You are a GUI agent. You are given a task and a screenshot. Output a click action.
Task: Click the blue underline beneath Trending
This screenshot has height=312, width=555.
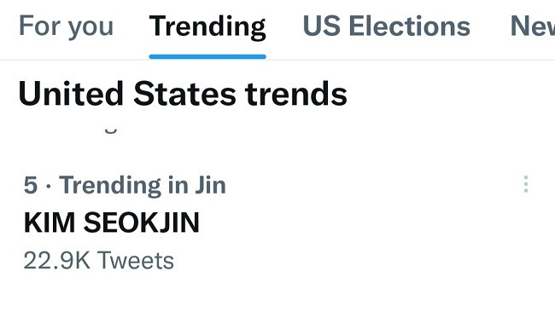[x=207, y=56]
